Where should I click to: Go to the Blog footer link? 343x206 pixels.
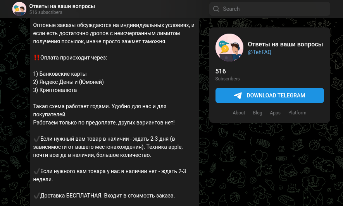[x=257, y=113]
